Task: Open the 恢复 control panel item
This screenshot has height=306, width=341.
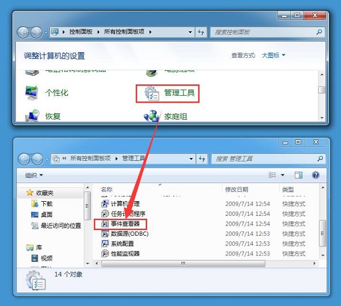Action: coord(53,116)
